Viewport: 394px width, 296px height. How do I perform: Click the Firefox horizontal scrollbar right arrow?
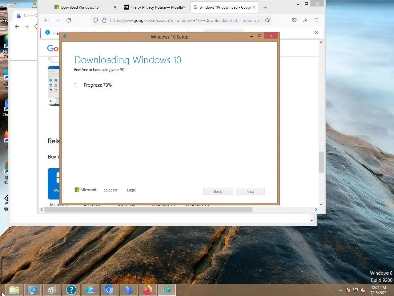316,209
